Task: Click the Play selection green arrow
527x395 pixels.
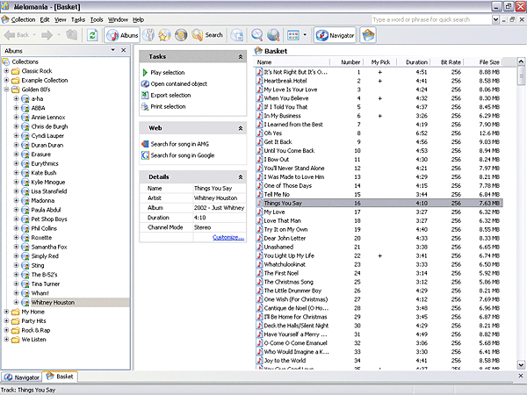Action: [145, 72]
